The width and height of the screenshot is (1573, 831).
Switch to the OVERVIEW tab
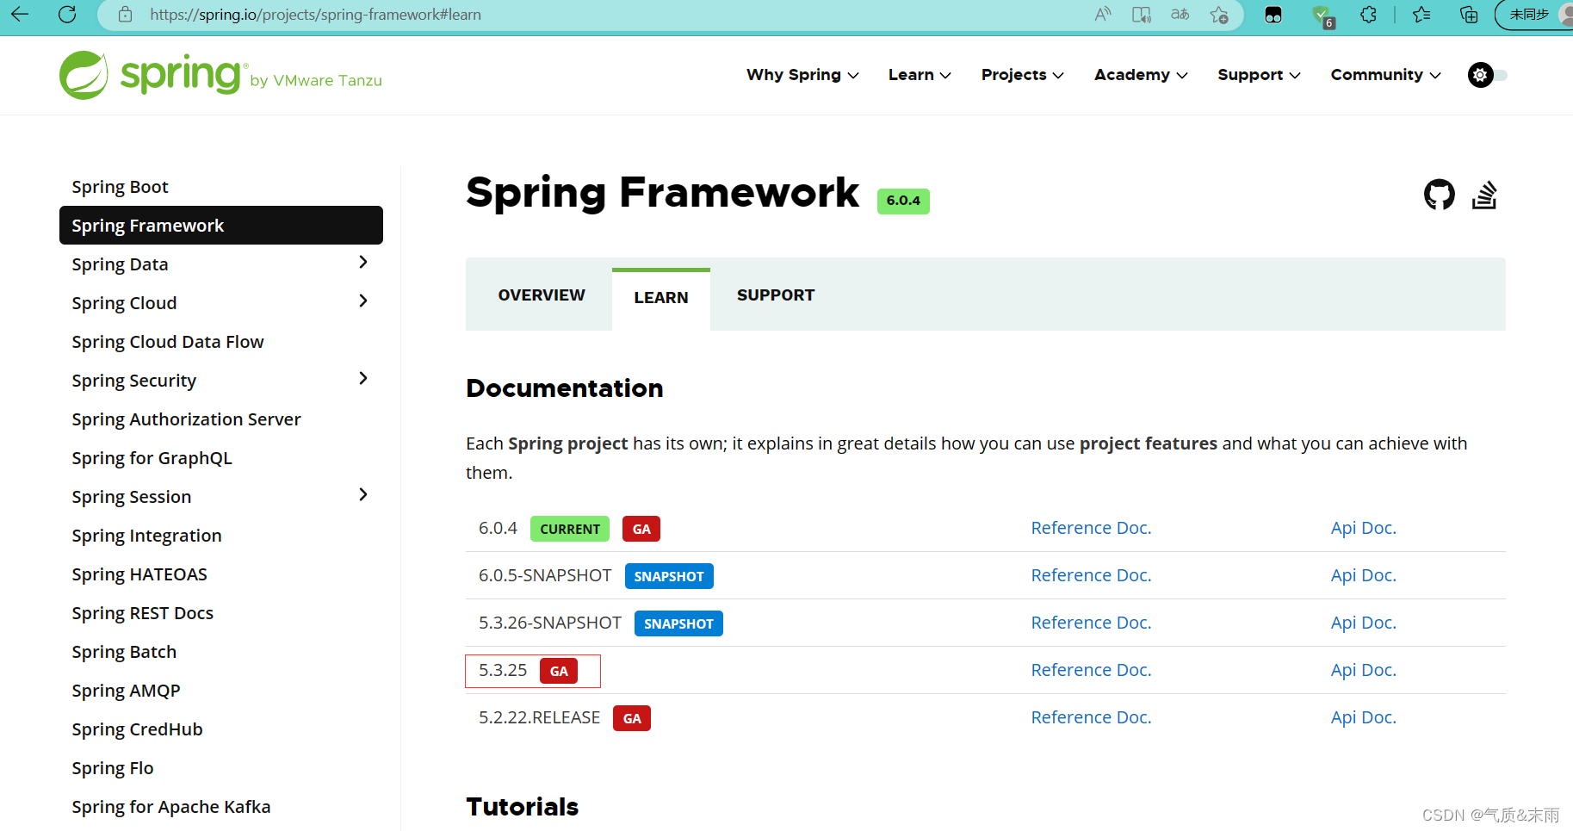pos(542,295)
